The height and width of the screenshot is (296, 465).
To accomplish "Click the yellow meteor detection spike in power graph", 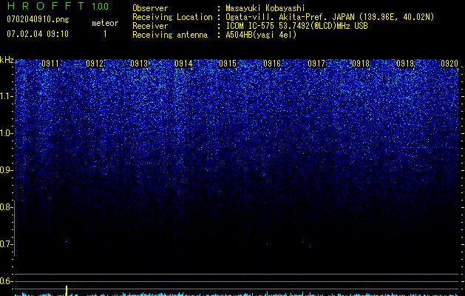I will point(67,291).
